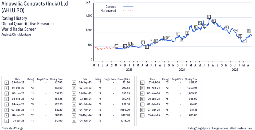Click the Eastern Time footnote
This screenshot has width=255, height=130.
tap(220, 128)
